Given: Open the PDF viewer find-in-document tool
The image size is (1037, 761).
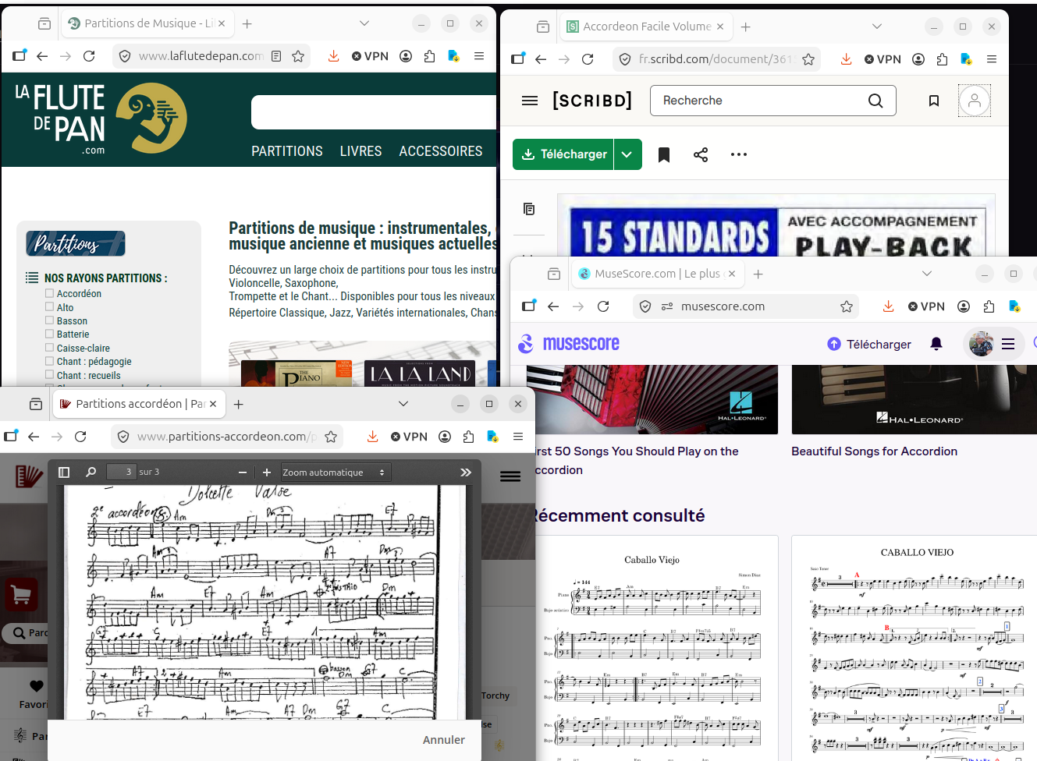Looking at the screenshot, I should click(x=91, y=472).
